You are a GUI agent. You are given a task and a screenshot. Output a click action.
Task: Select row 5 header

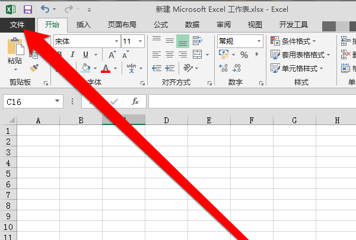(8, 174)
